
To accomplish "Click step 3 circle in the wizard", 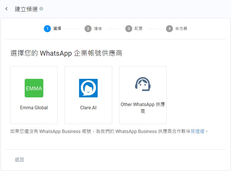I will [x=129, y=28].
